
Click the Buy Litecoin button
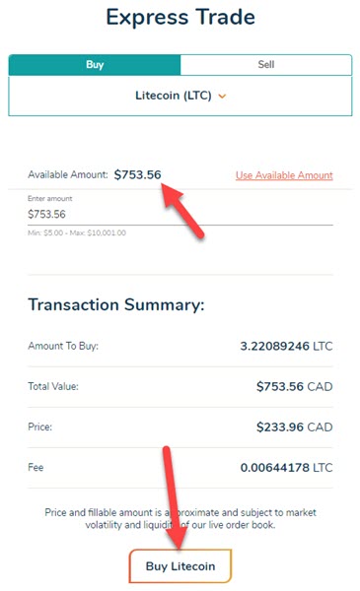180,566
